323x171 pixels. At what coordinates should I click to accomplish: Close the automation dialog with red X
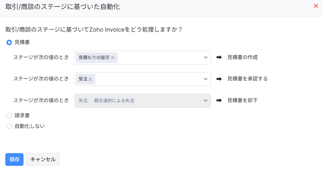pos(316,6)
